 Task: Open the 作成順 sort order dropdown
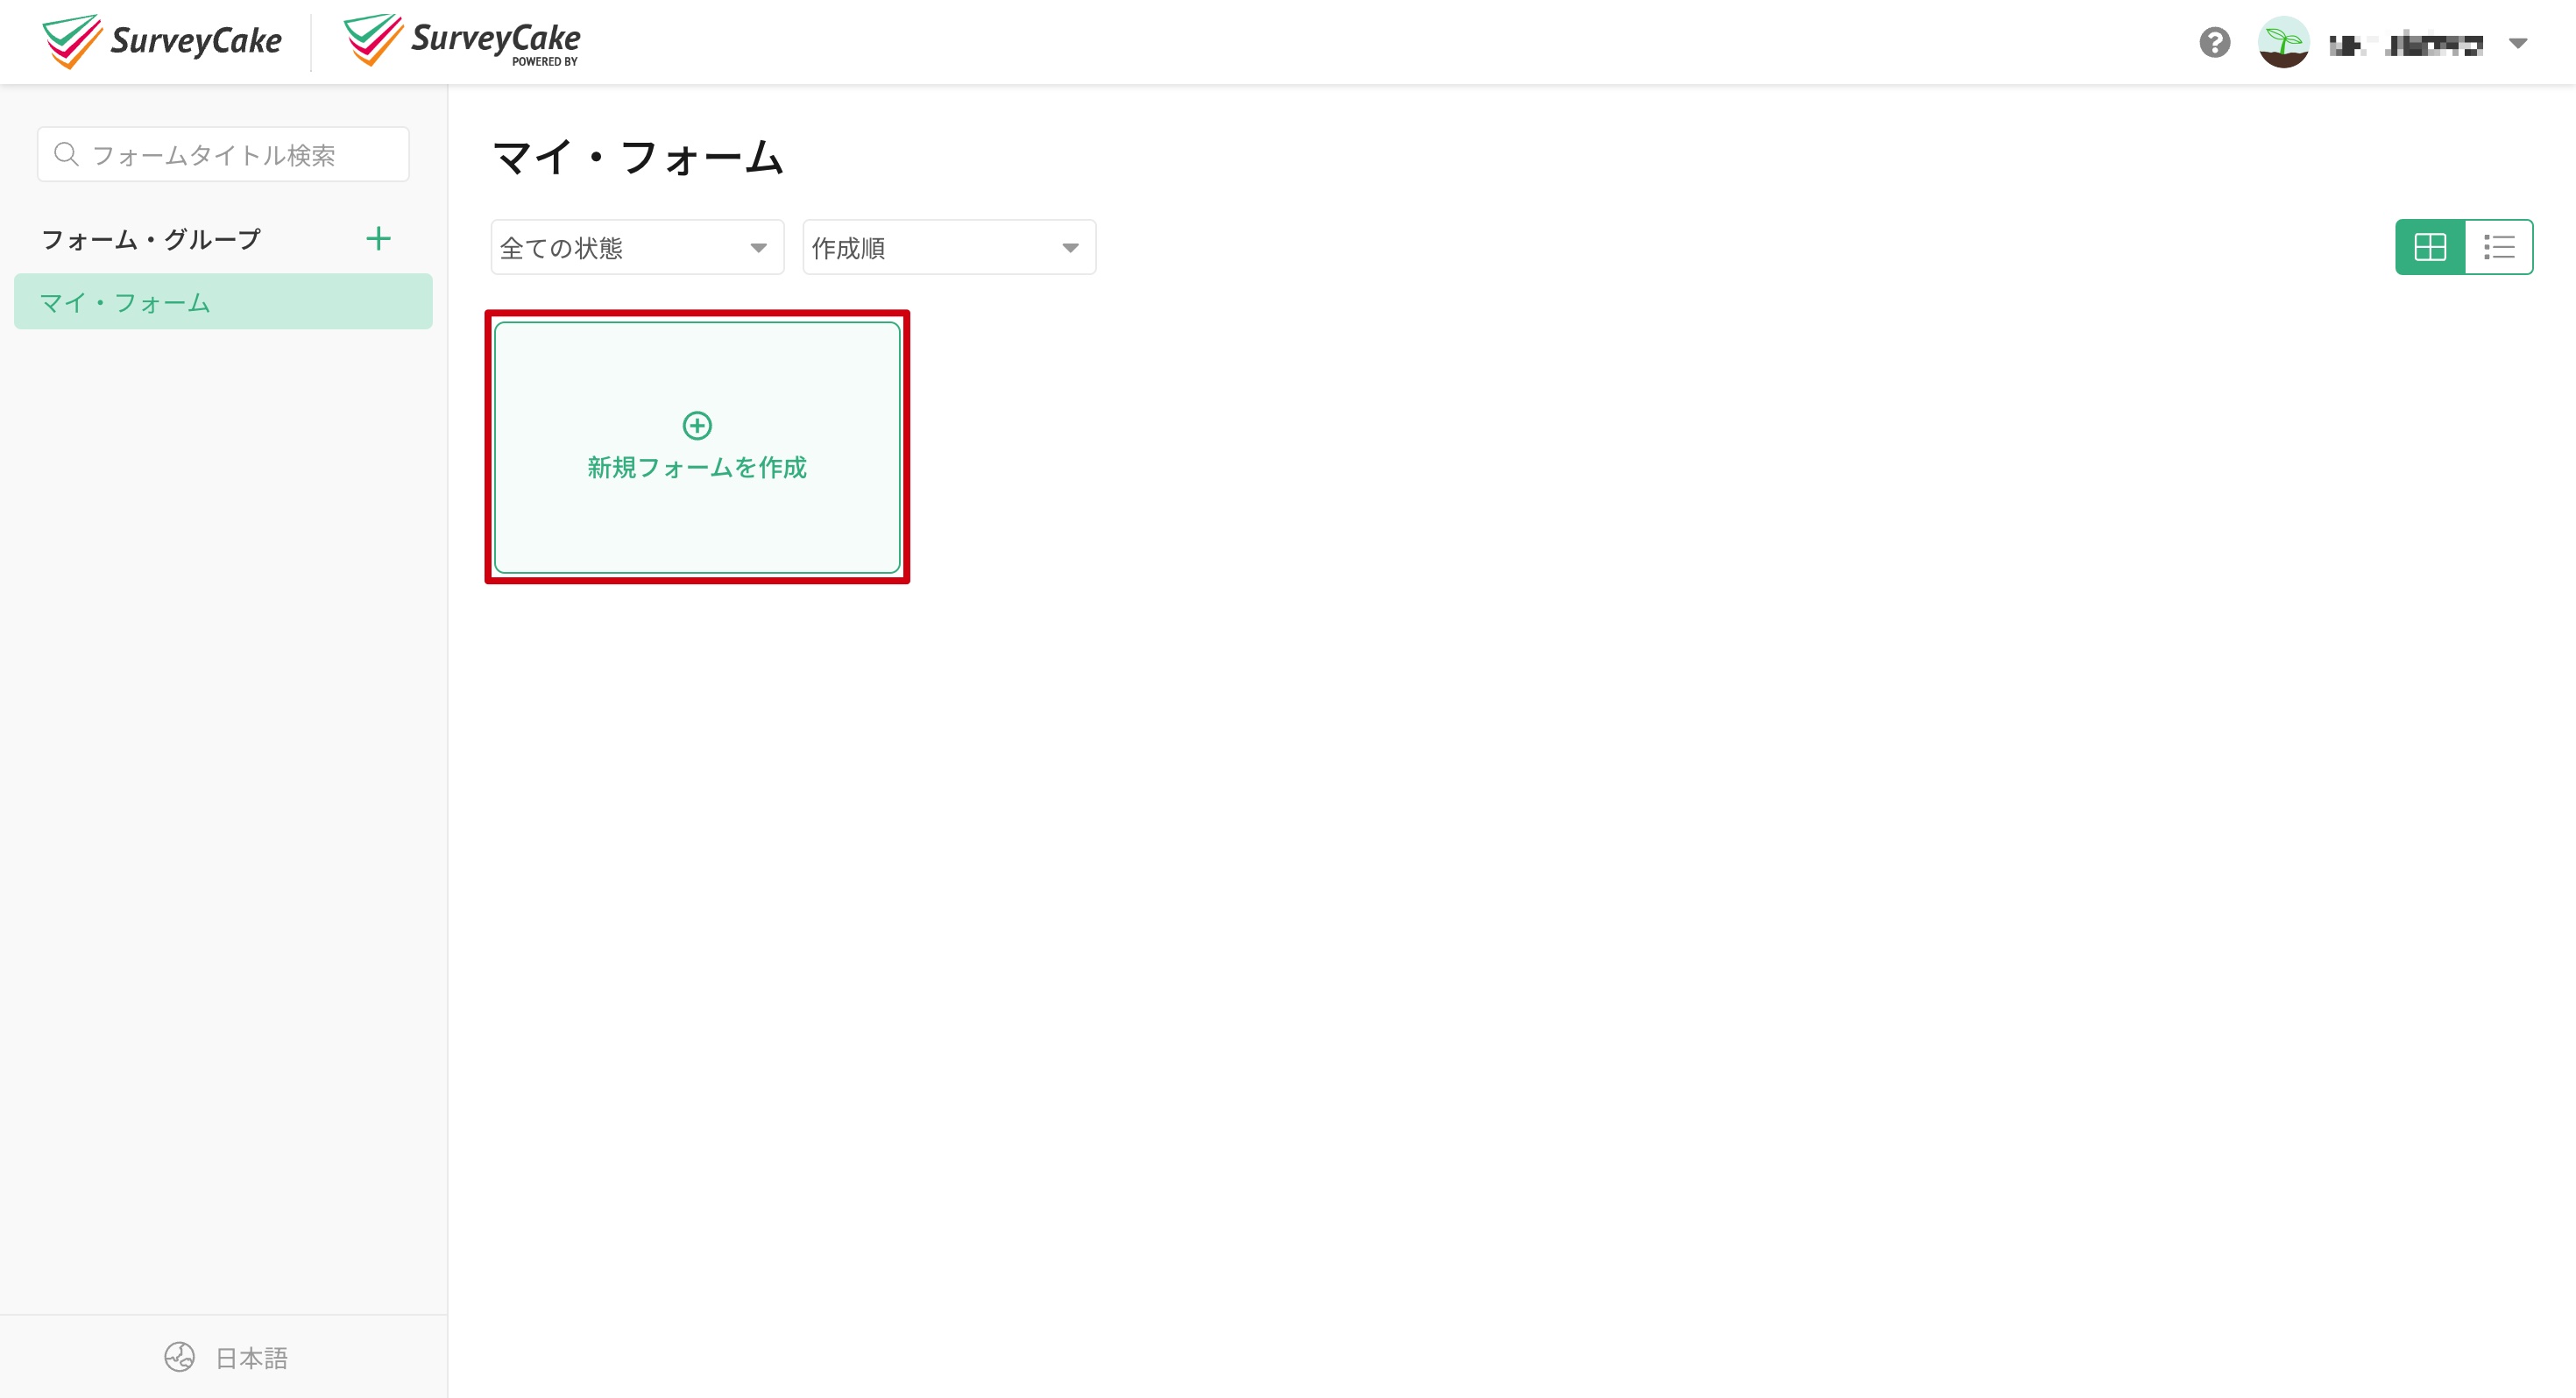[x=949, y=247]
